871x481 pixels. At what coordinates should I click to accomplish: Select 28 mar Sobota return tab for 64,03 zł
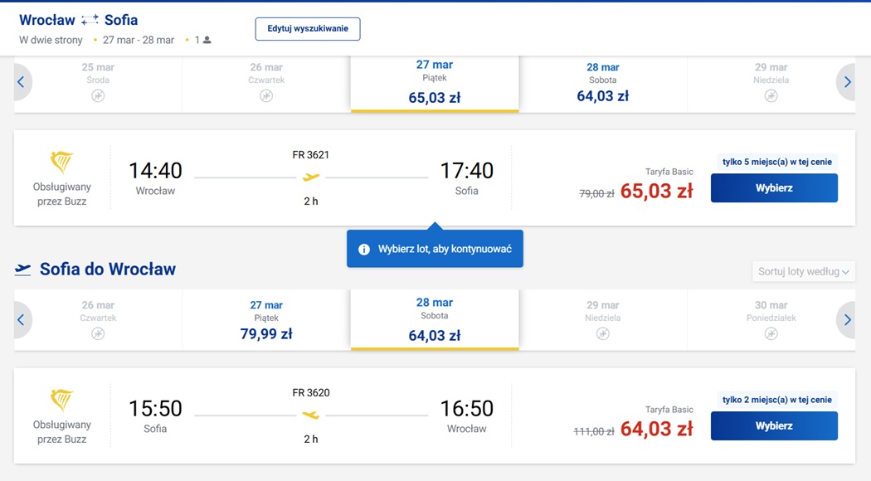coord(435,320)
